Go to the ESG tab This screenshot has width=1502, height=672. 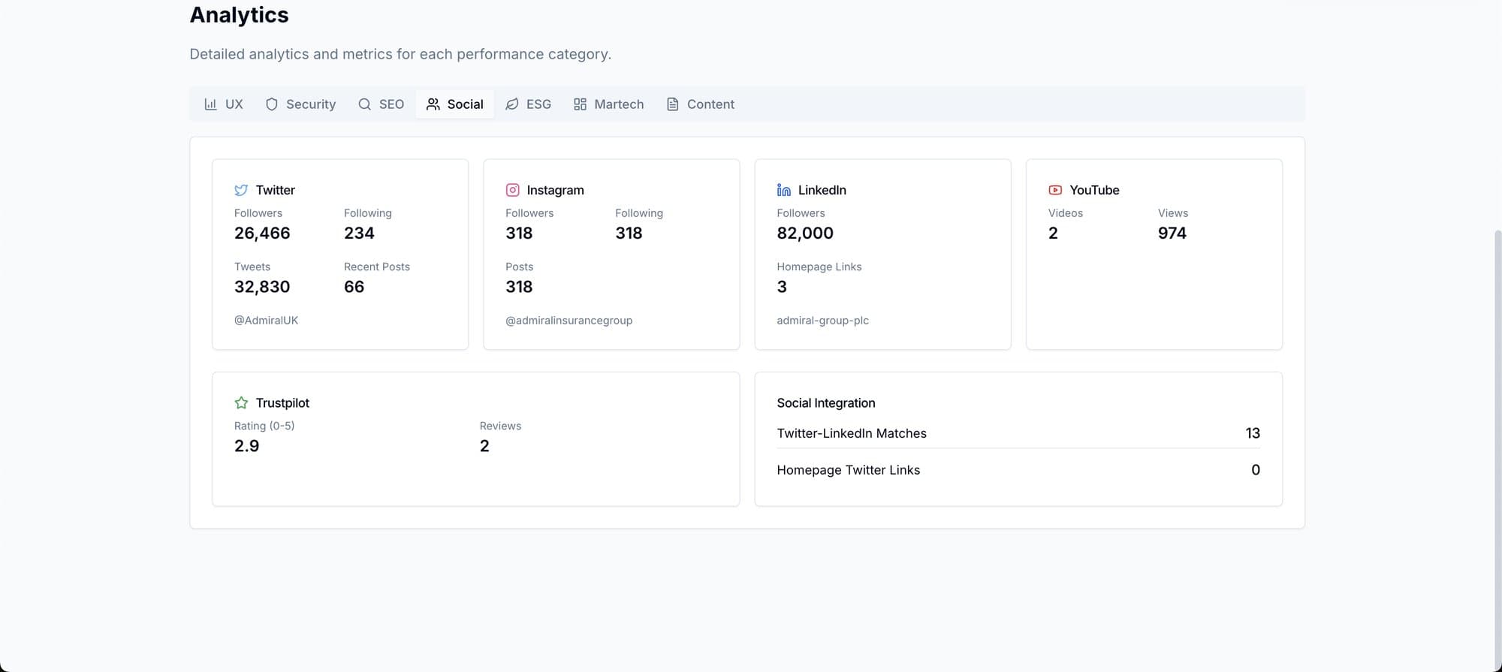[x=529, y=104]
